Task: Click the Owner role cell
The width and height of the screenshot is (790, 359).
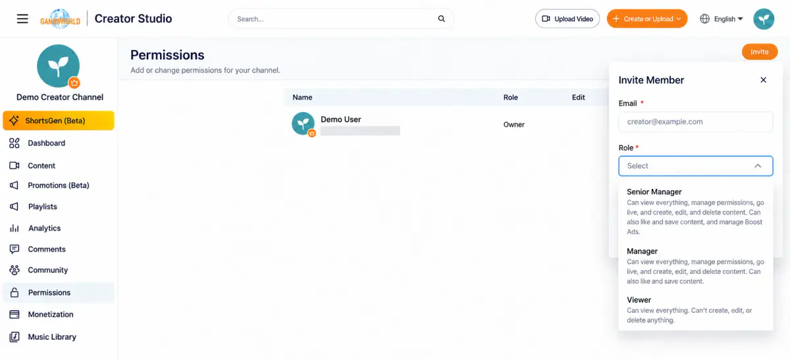Action: (x=514, y=124)
